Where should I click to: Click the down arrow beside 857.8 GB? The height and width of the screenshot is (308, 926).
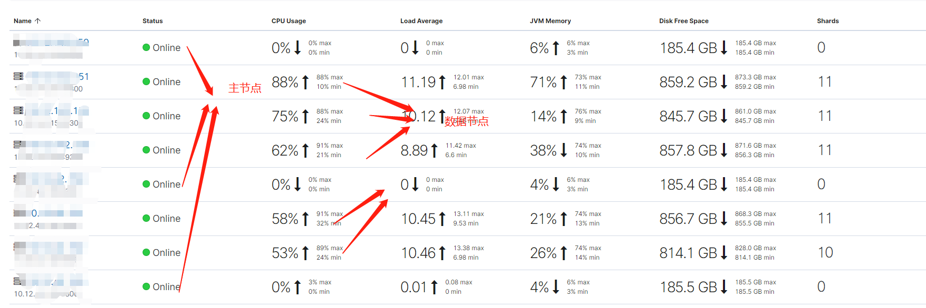[x=724, y=150]
